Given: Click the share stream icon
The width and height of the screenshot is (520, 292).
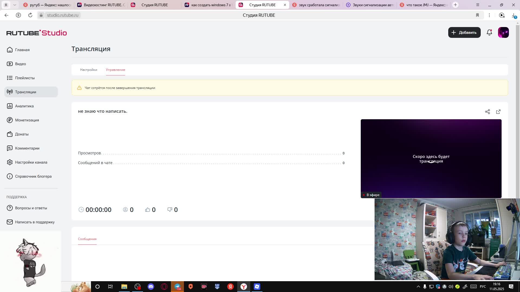Looking at the screenshot, I should pos(487,112).
